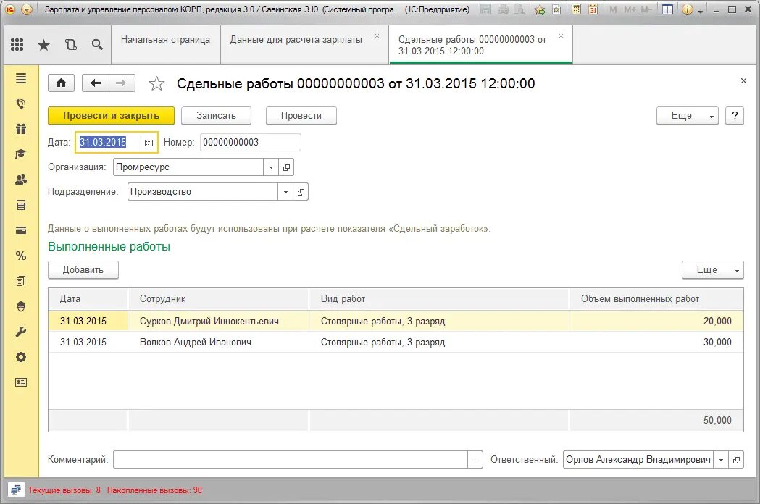
Task: Open the phone handset section in the sidebar
Action: coord(21,104)
